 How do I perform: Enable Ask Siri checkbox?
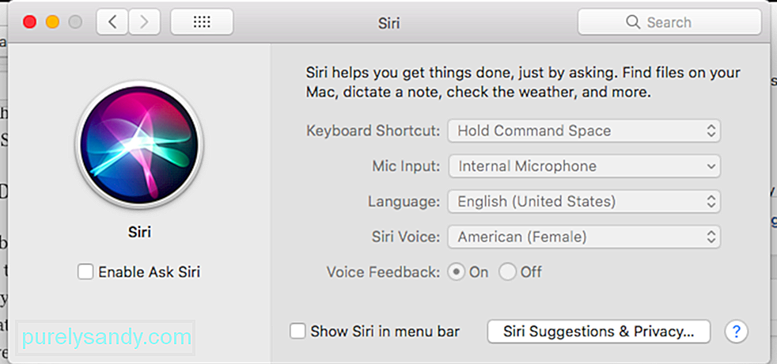(85, 272)
